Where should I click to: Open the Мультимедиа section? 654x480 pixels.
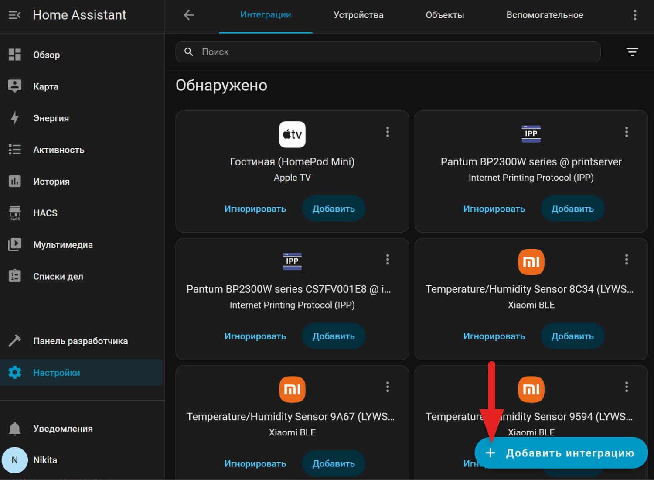[63, 245]
